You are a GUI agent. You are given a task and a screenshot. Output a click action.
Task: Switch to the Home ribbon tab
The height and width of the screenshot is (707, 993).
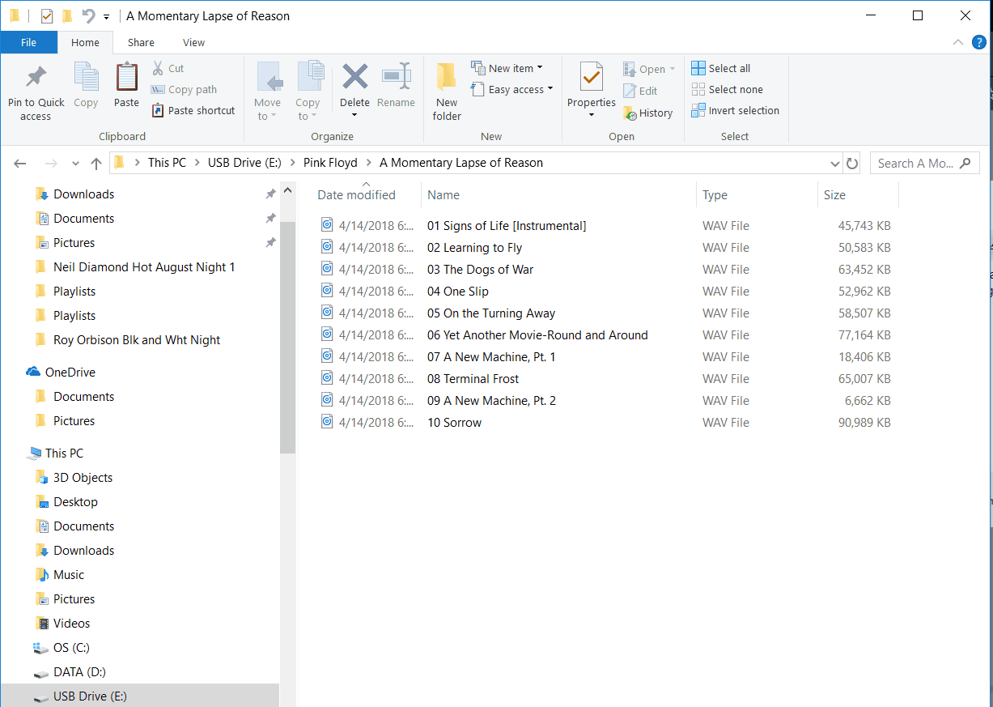85,42
